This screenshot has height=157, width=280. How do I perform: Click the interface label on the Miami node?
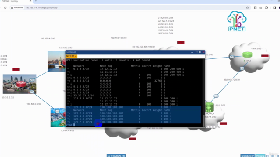pos(57,111)
